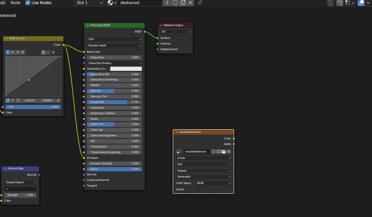Open the Flat projection dropdown
372x217 pixels.
pyautogui.click(x=204, y=165)
